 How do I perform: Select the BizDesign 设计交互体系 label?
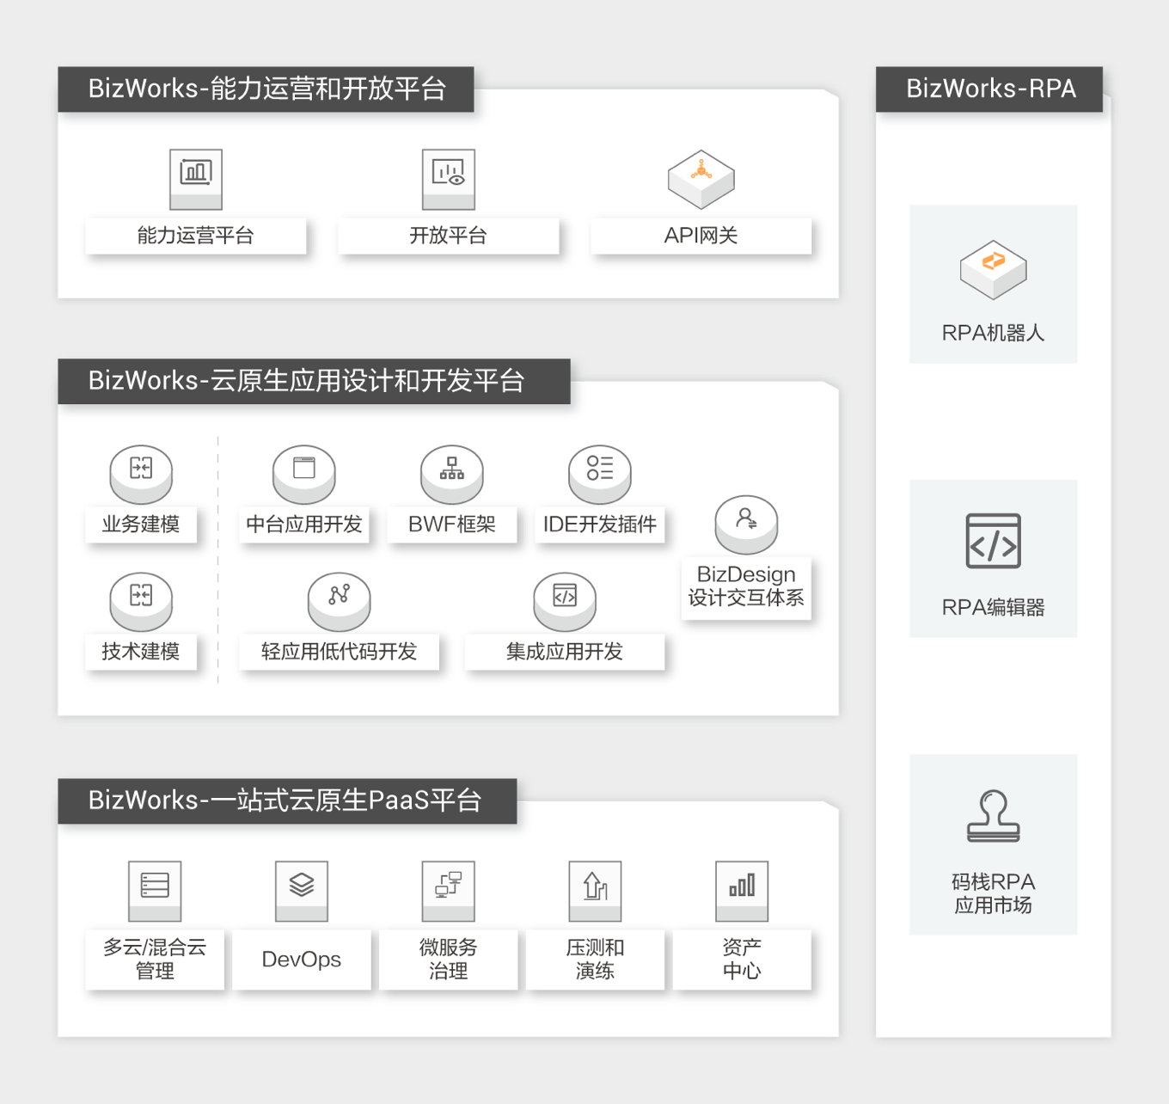coord(746,586)
